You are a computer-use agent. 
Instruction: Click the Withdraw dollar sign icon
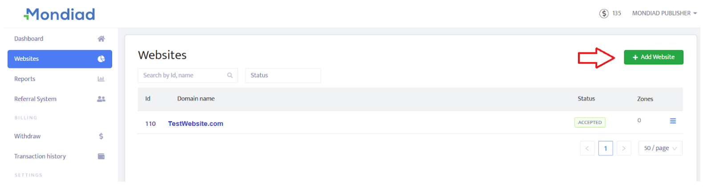pos(101,136)
